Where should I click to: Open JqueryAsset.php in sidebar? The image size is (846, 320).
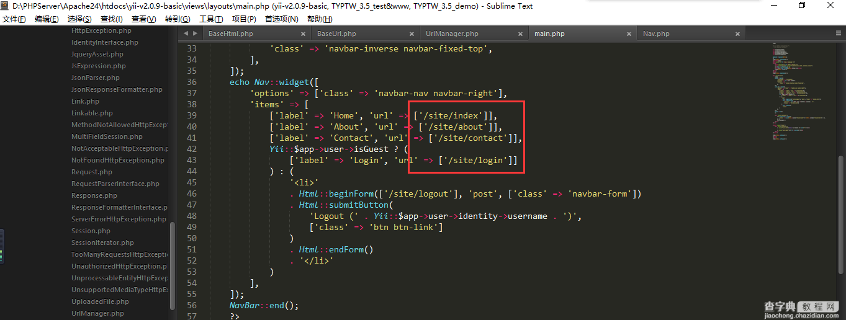click(97, 54)
